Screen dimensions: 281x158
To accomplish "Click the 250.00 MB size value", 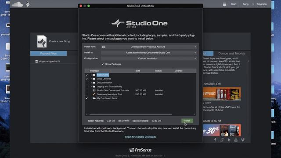I will point(140,94).
